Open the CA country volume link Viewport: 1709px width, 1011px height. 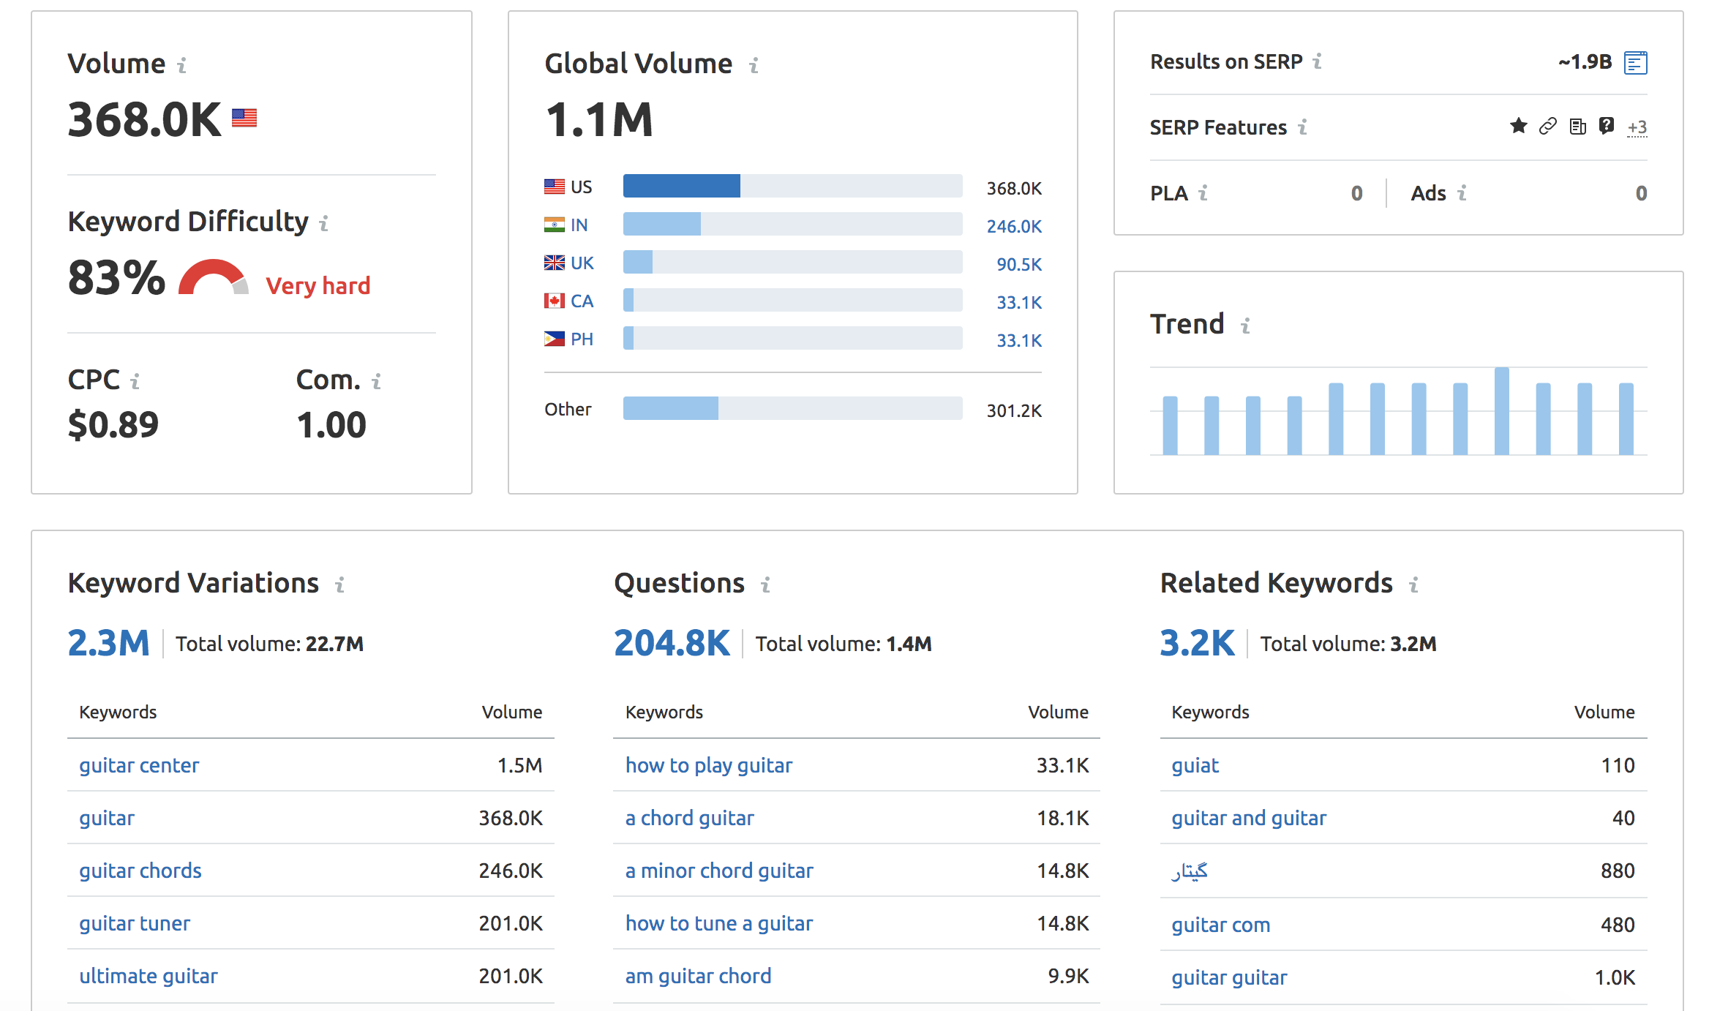[582, 301]
